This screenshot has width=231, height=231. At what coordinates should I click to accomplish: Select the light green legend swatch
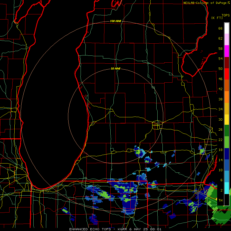[x=227, y=142]
